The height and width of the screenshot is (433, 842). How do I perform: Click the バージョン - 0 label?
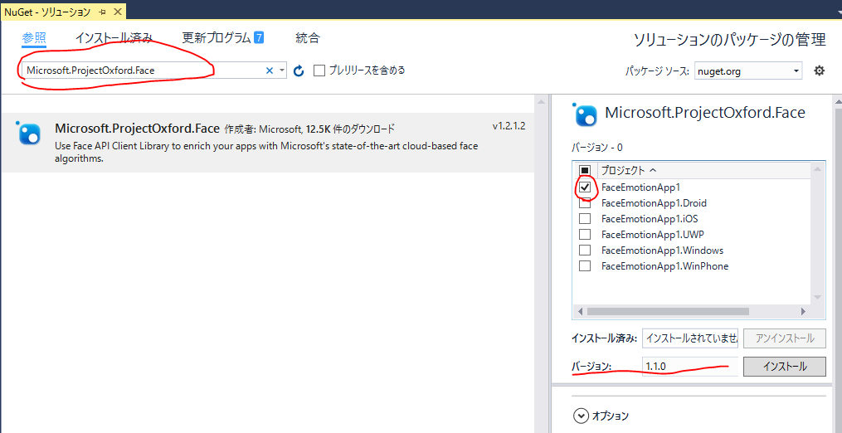[x=597, y=147]
